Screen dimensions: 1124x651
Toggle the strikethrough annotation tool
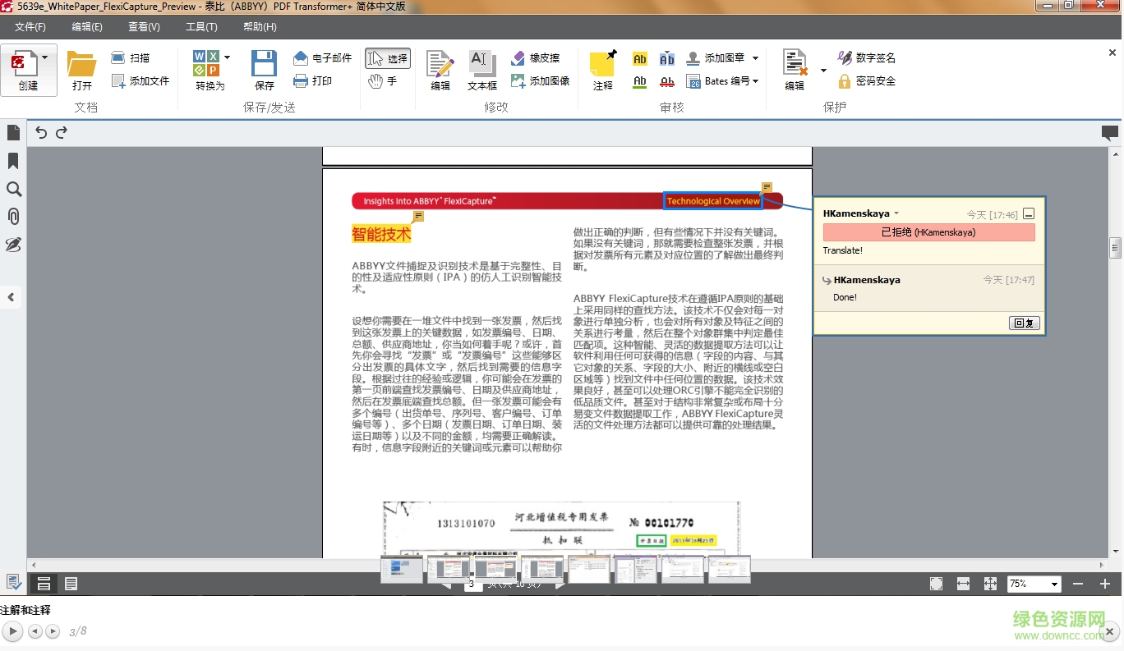click(x=667, y=81)
